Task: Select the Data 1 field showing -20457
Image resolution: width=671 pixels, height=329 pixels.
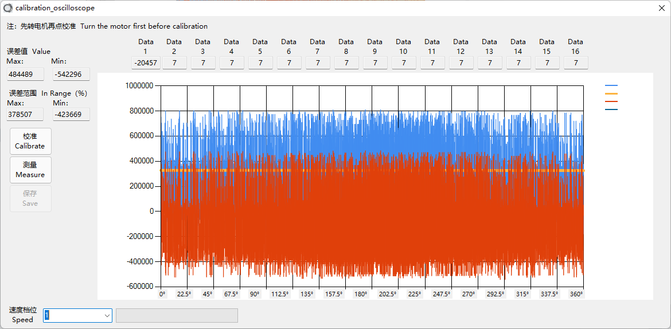Action: tap(146, 63)
